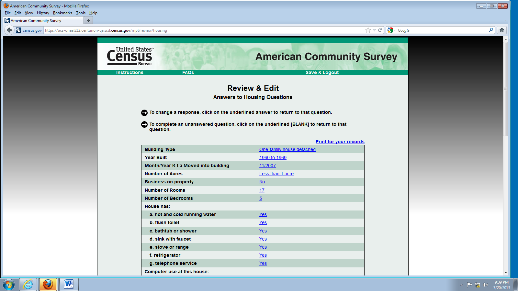Change Yes for hot and cold running water
The width and height of the screenshot is (518, 291).
[263, 214]
